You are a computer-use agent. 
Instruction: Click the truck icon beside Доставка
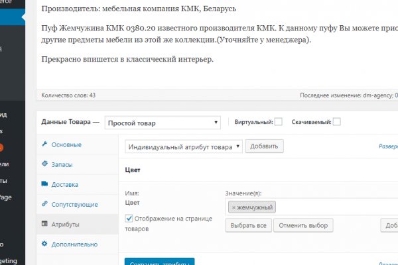[44, 184]
